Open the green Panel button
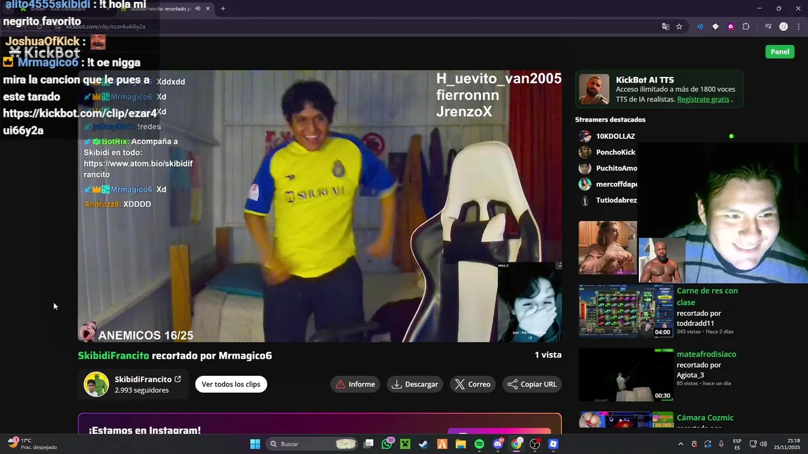This screenshot has height=454, width=808. (x=780, y=52)
